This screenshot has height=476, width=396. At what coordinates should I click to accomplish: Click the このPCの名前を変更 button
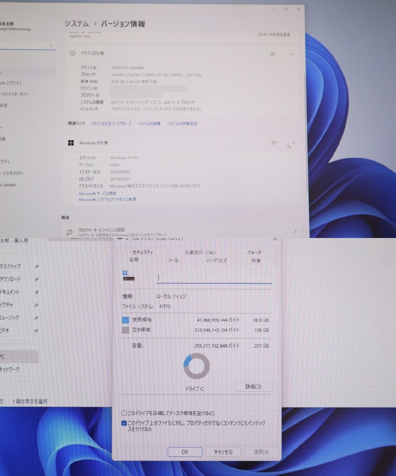click(274, 35)
